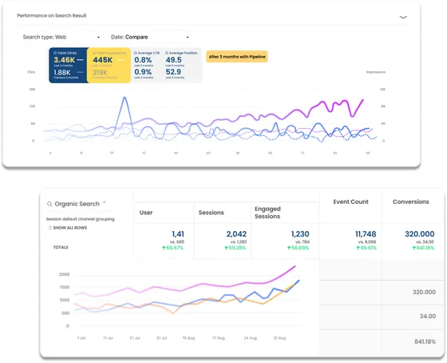Click the 320.000 cell in the lower table

point(424,292)
